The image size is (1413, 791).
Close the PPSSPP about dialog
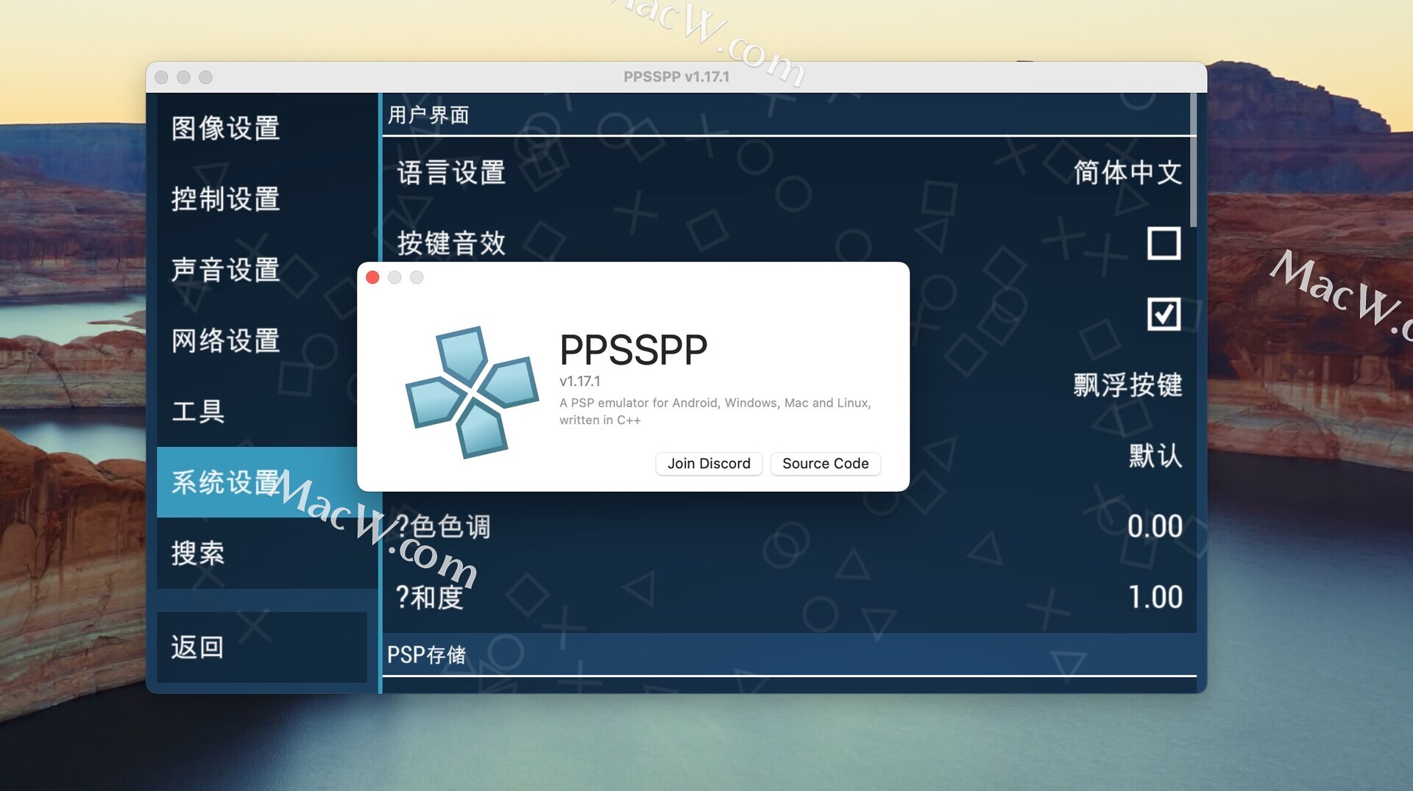[372, 277]
